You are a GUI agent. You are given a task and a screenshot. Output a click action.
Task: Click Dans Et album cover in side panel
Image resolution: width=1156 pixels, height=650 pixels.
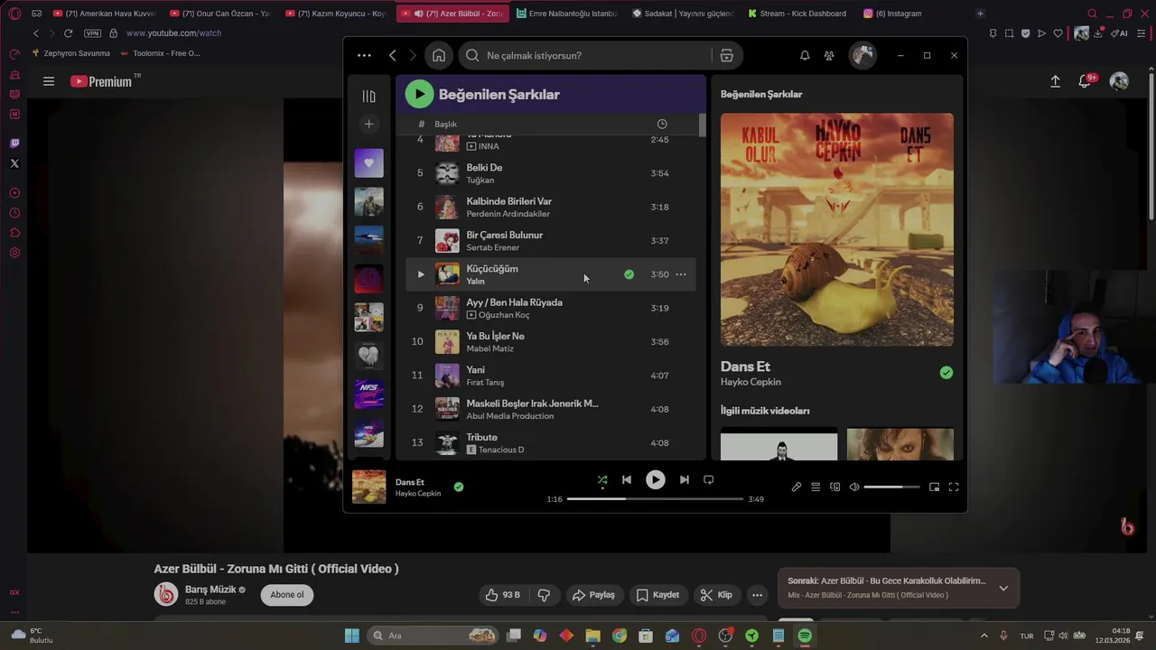pos(836,229)
